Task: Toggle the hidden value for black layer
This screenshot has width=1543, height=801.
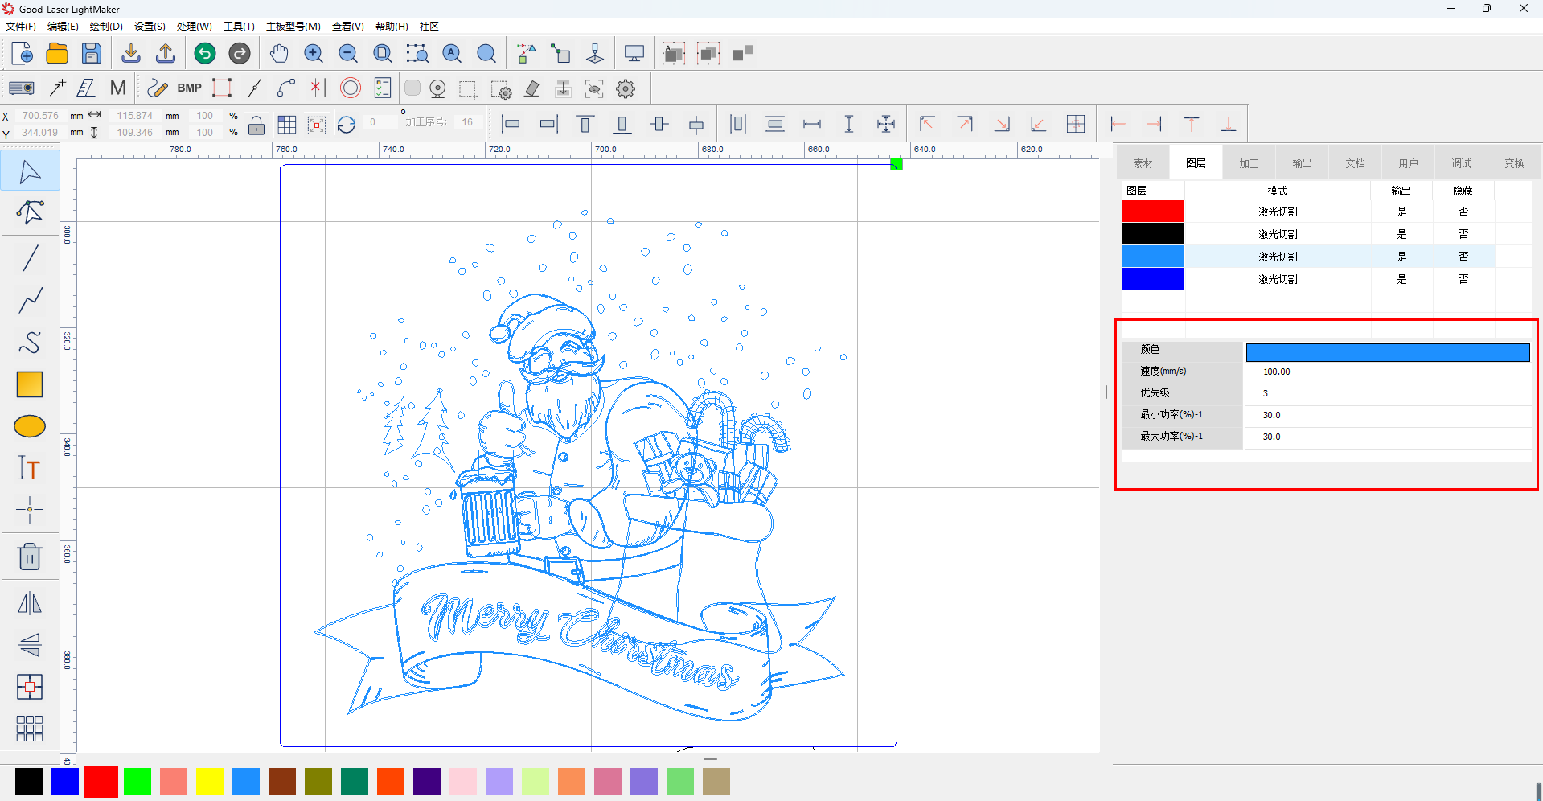Action: [x=1463, y=234]
